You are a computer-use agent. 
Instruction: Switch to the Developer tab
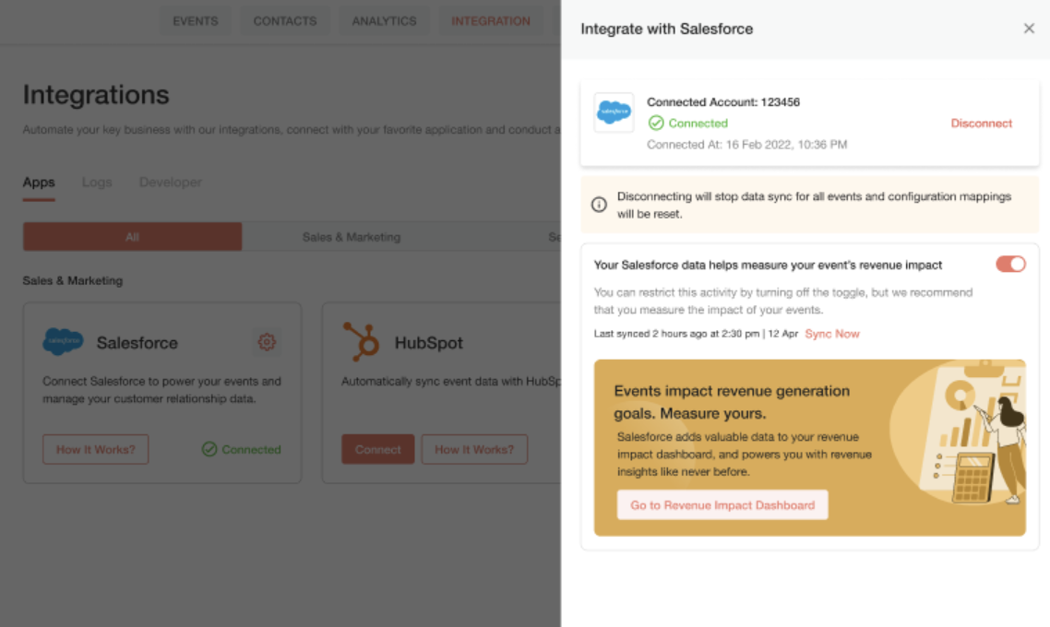pos(170,182)
